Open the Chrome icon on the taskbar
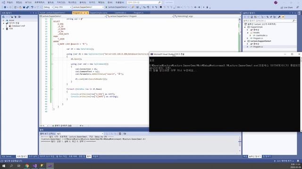Image resolution: width=302 pixels, height=169 pixels. [27, 166]
